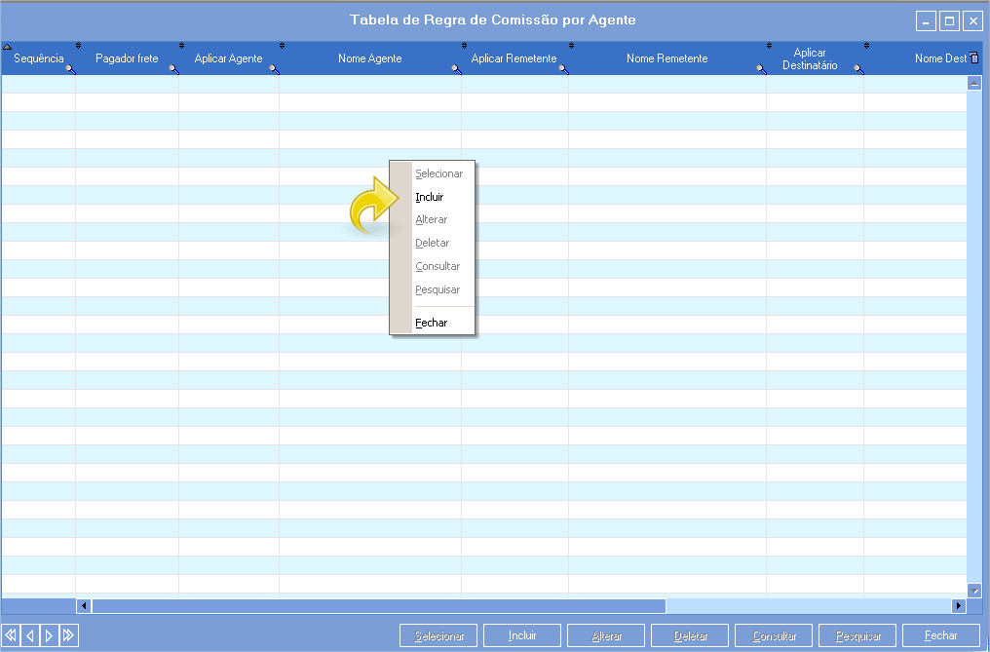Open the search magnifier in Pagador frete header
The width and height of the screenshot is (990, 652).
[x=173, y=69]
